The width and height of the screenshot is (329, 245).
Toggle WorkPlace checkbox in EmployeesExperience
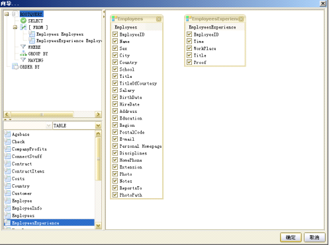[x=189, y=48]
